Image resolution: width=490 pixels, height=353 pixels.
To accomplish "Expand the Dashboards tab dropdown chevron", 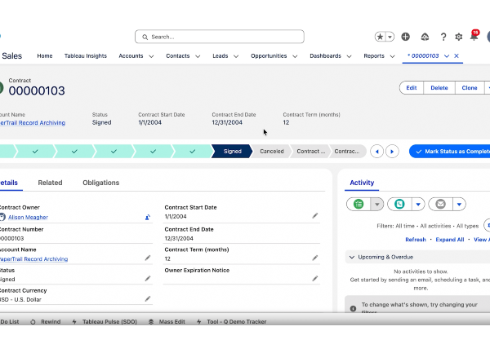I will (x=349, y=56).
